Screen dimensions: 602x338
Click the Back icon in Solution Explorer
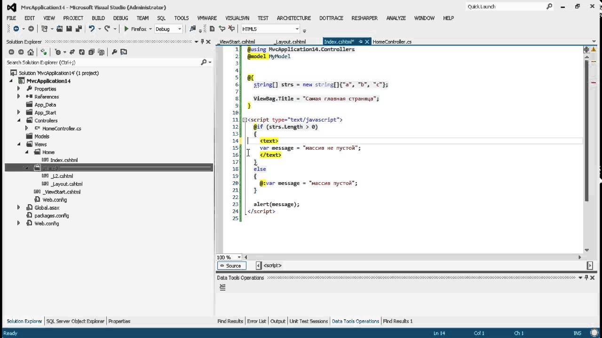11,52
